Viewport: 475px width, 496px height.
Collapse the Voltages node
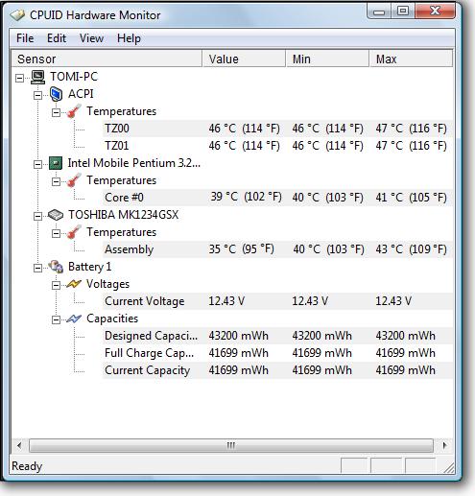click(56, 285)
